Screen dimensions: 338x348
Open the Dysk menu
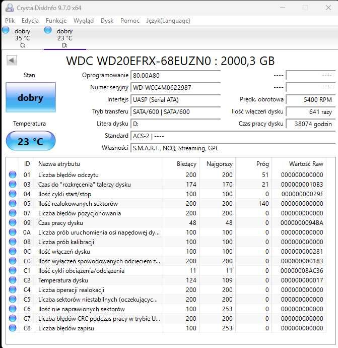point(107,21)
